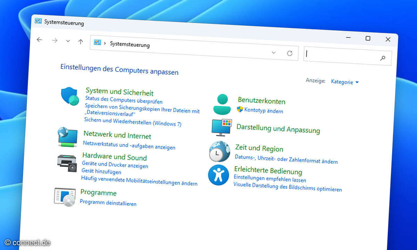417x250 pixels.
Task: Click Geräte und Drucker anzeigen
Action: [115, 165]
